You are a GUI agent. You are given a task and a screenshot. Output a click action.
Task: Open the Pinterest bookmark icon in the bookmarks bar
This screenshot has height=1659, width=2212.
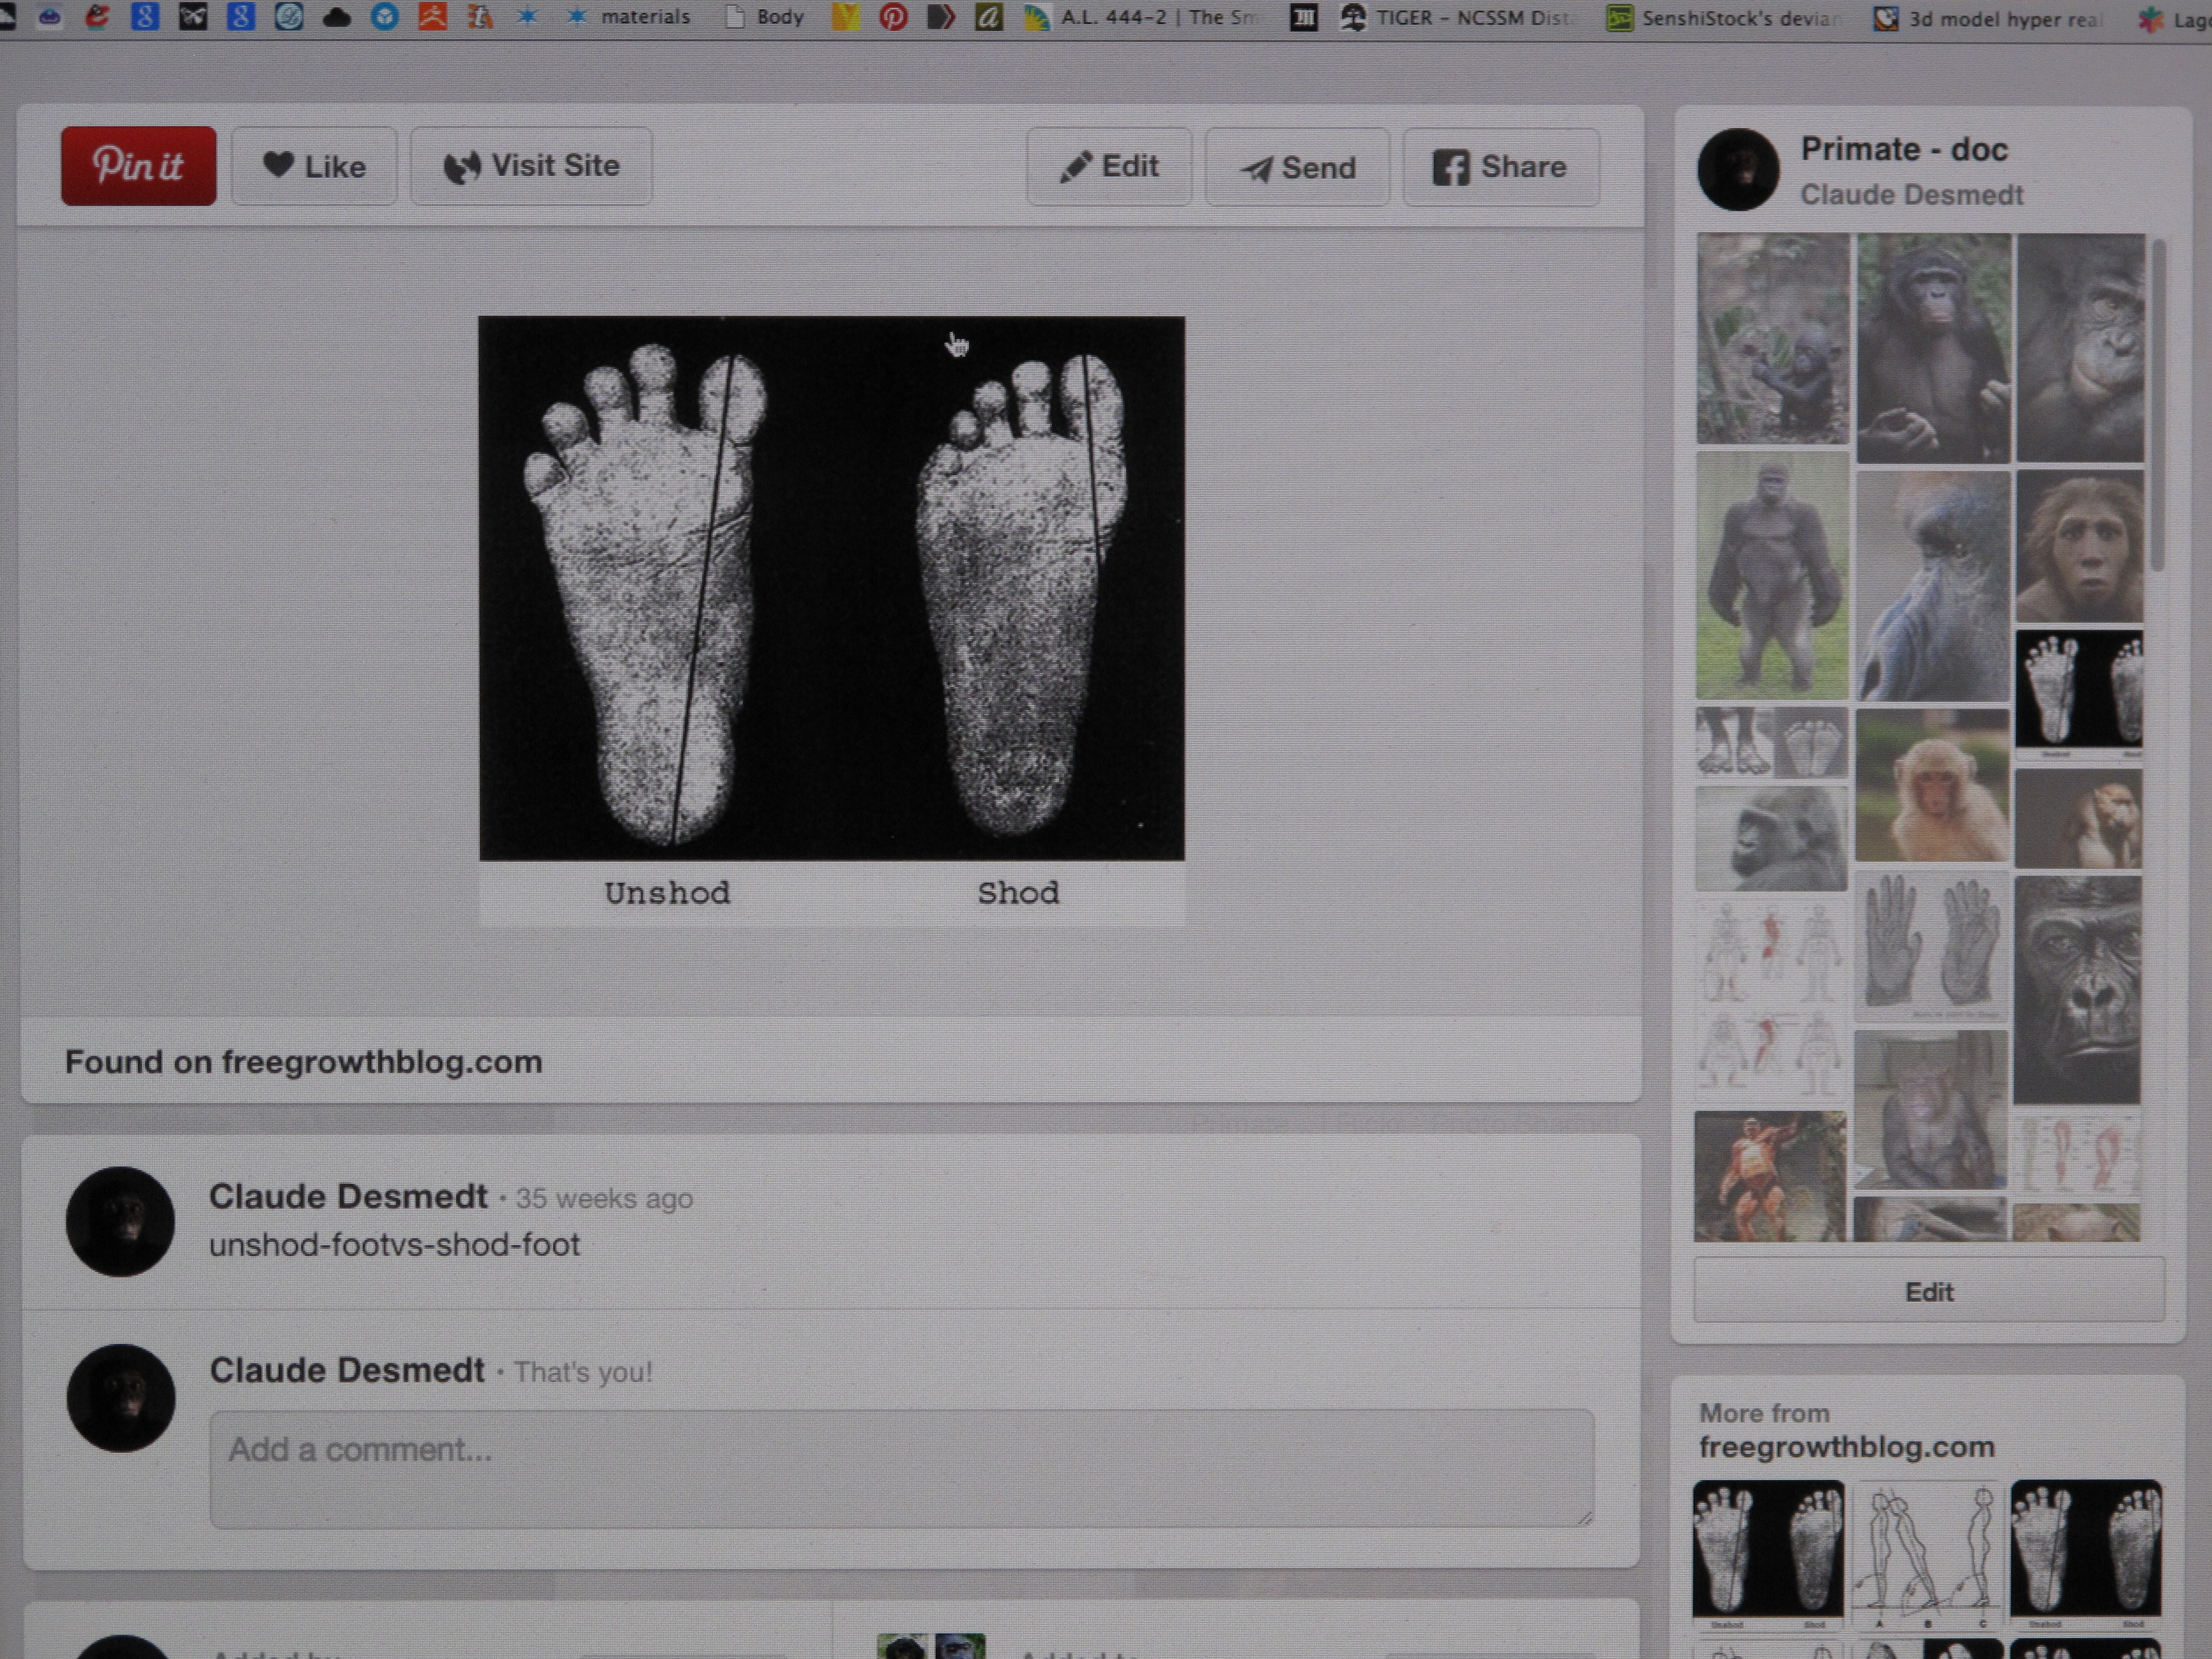(x=893, y=17)
